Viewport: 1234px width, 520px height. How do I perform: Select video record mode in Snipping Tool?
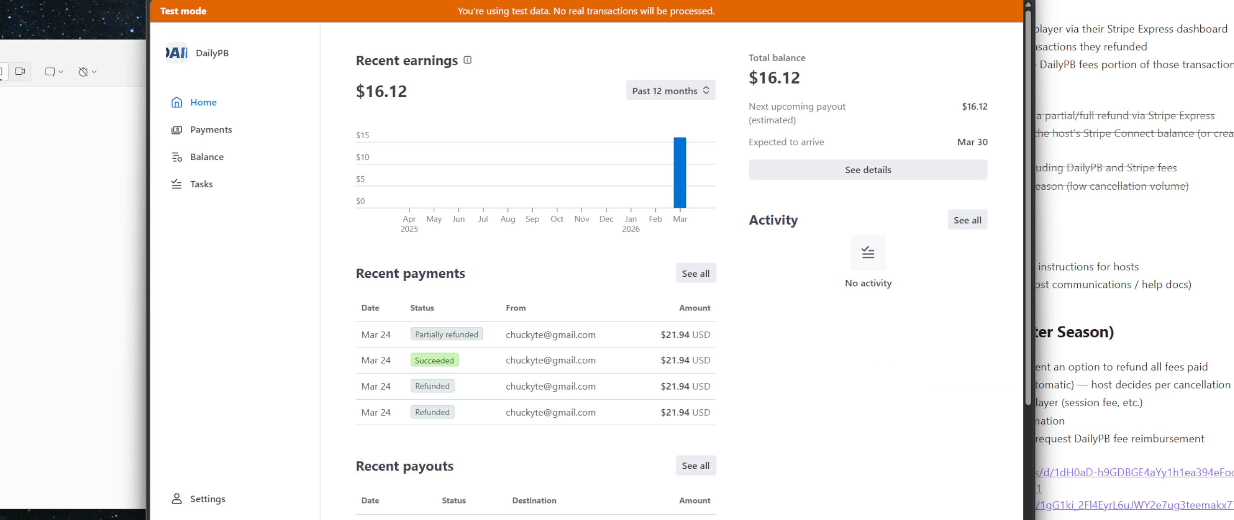[x=20, y=71]
